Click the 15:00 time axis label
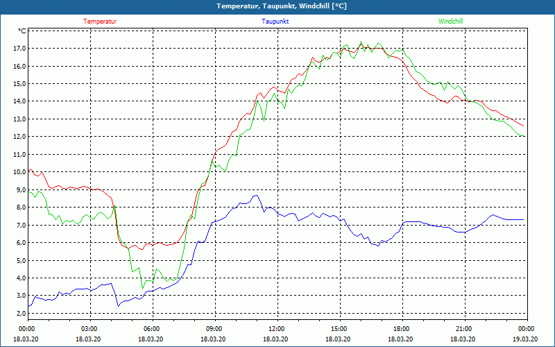This screenshot has height=347, width=555. tap(340, 329)
